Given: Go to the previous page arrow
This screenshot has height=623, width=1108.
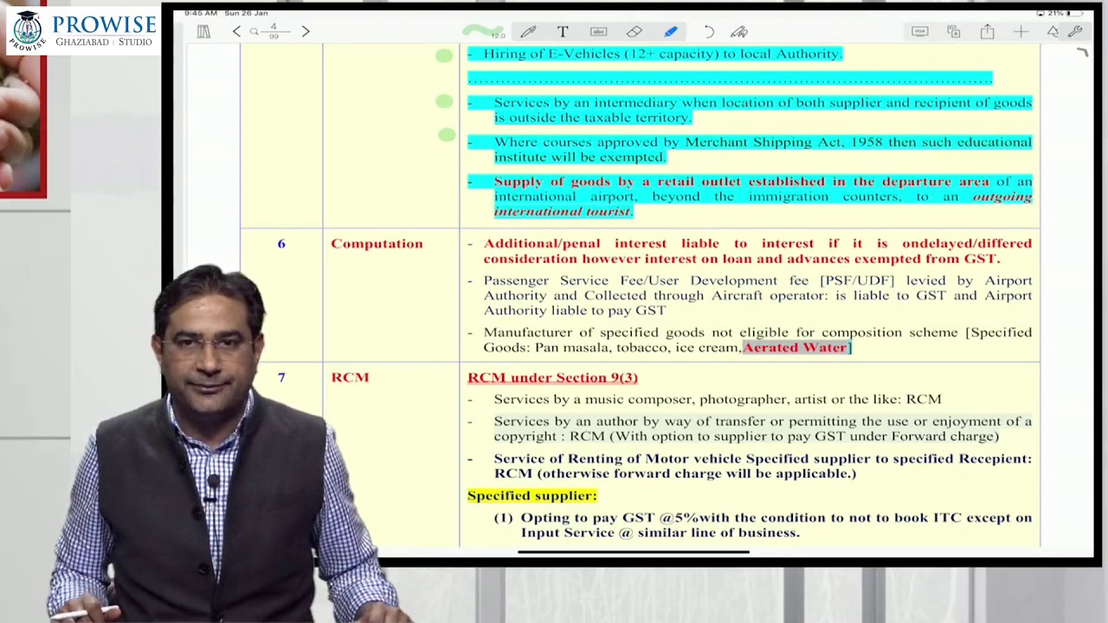Looking at the screenshot, I should click(x=236, y=31).
